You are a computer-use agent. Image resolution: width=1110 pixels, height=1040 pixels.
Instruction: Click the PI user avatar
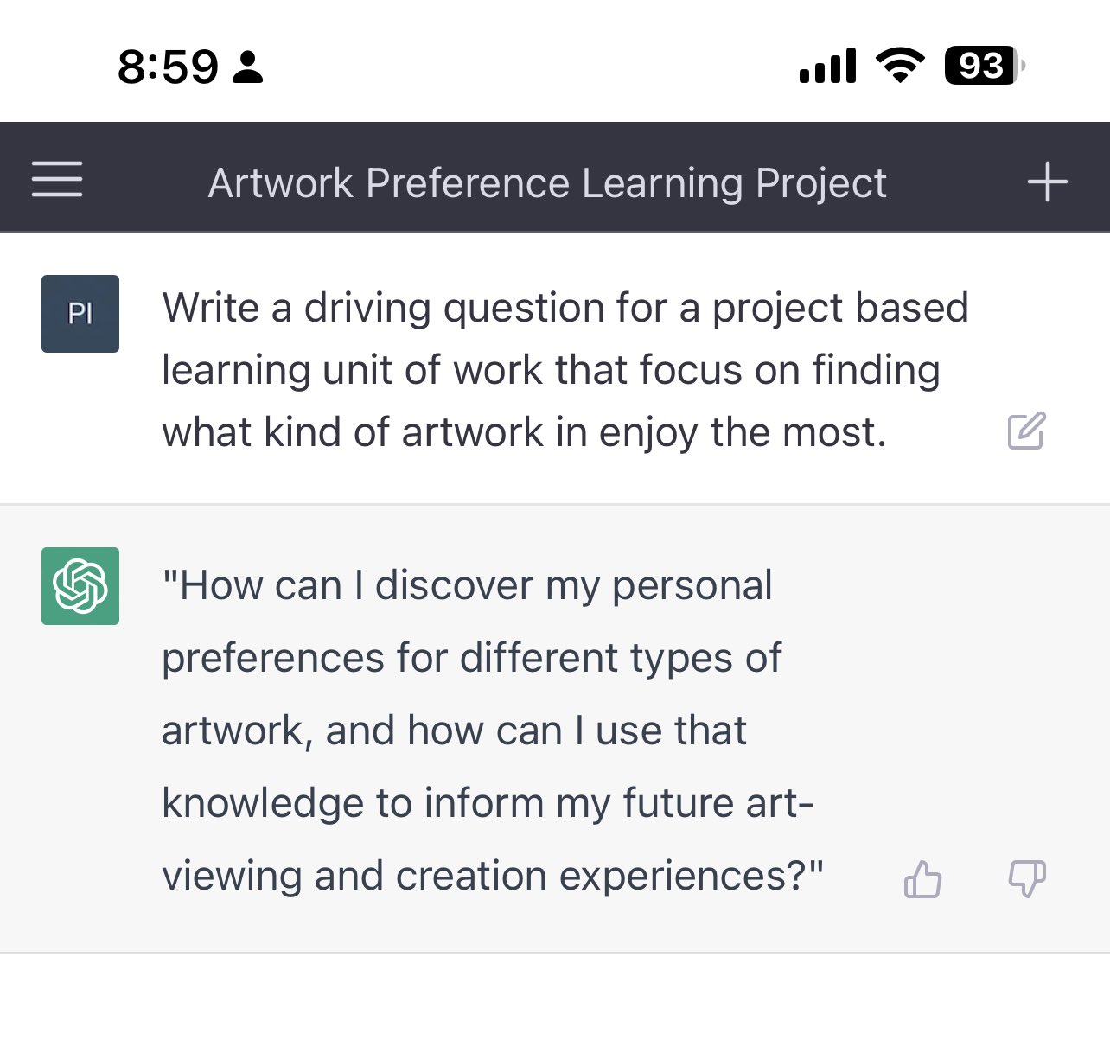(x=80, y=314)
